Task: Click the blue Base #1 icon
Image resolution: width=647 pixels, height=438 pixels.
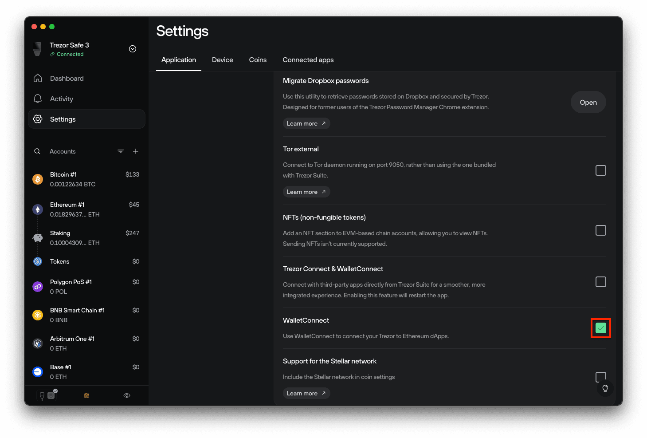Action: [38, 372]
